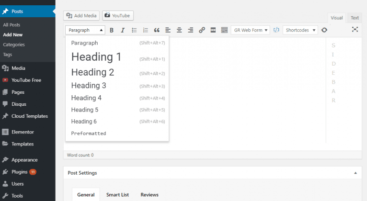Switch to the Text editor tab

[x=355, y=18]
